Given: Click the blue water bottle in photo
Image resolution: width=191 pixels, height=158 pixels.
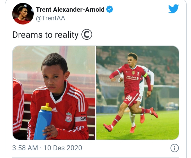Looking at the screenshot, I should coord(44,121).
